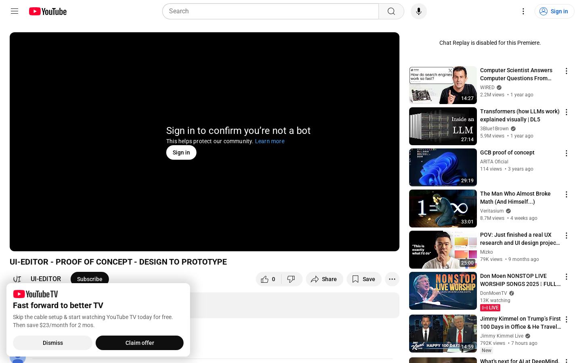Screen dimensions: 581x363
Task: Subscribe to UI-EDITOR channel
Action: tap(90, 279)
